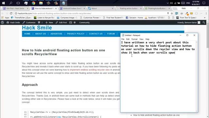The width and height of the screenshot is (209, 118).
Task: Click the Notepad vertical scrollbar
Action: 197,76
